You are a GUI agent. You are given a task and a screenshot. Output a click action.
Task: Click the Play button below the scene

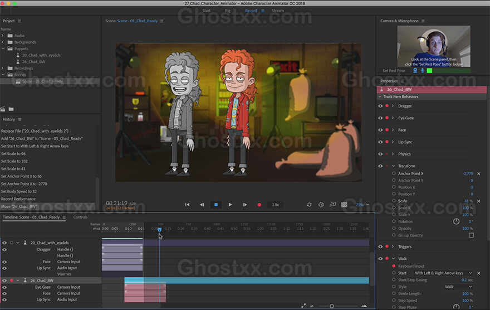pos(231,205)
